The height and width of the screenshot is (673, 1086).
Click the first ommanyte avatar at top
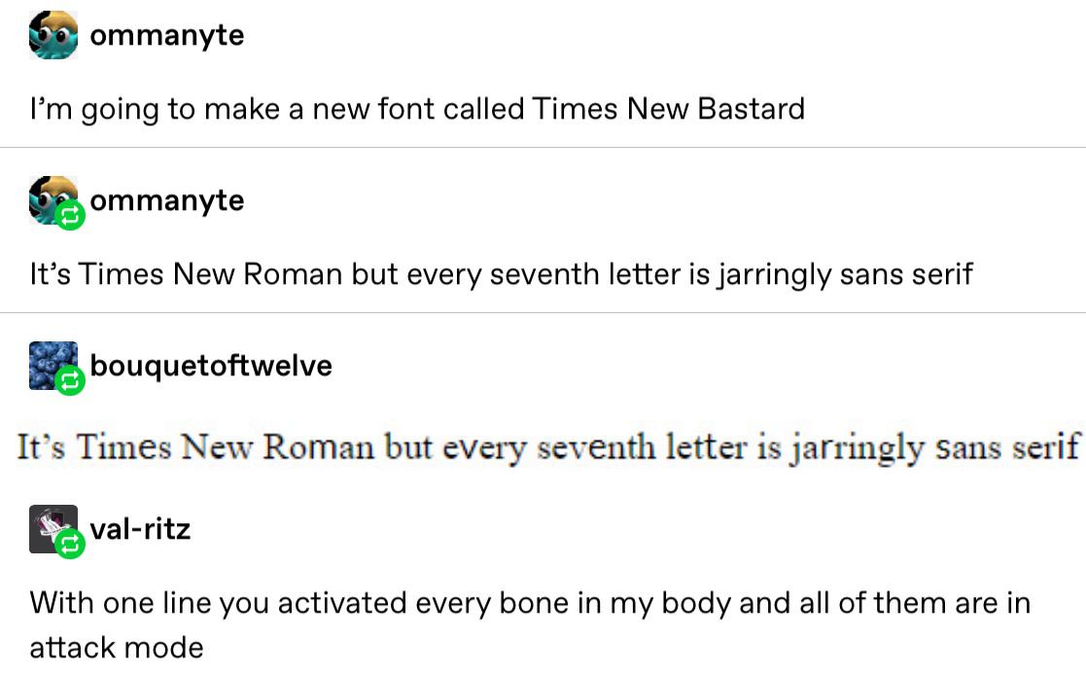click(53, 35)
